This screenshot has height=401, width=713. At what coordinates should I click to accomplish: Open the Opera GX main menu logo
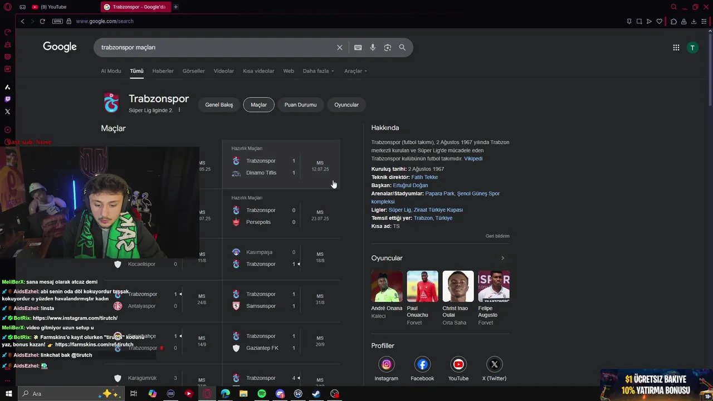(x=7, y=7)
